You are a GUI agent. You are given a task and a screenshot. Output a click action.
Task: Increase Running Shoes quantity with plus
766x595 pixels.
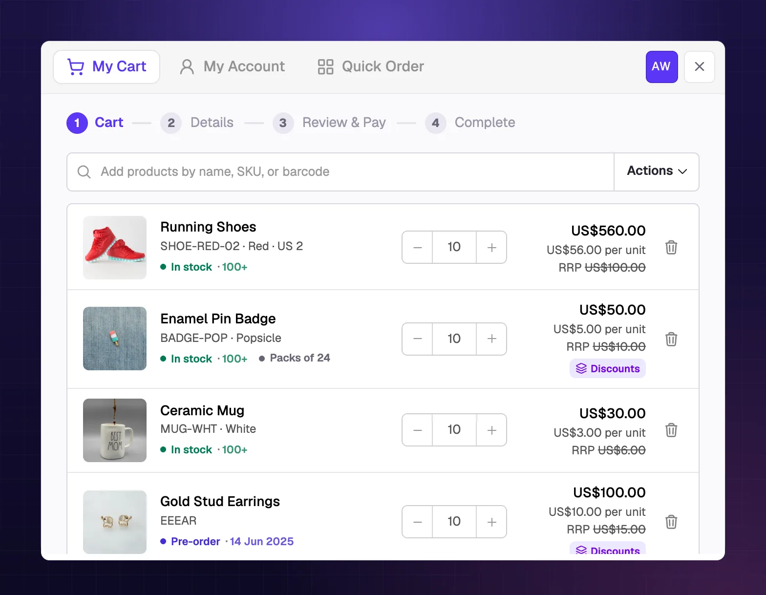coord(491,247)
